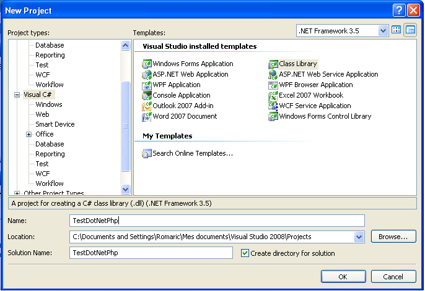The height and width of the screenshot is (291, 425).
Task: Select the Excel 2007 Workbook template icon
Action: tap(273, 96)
